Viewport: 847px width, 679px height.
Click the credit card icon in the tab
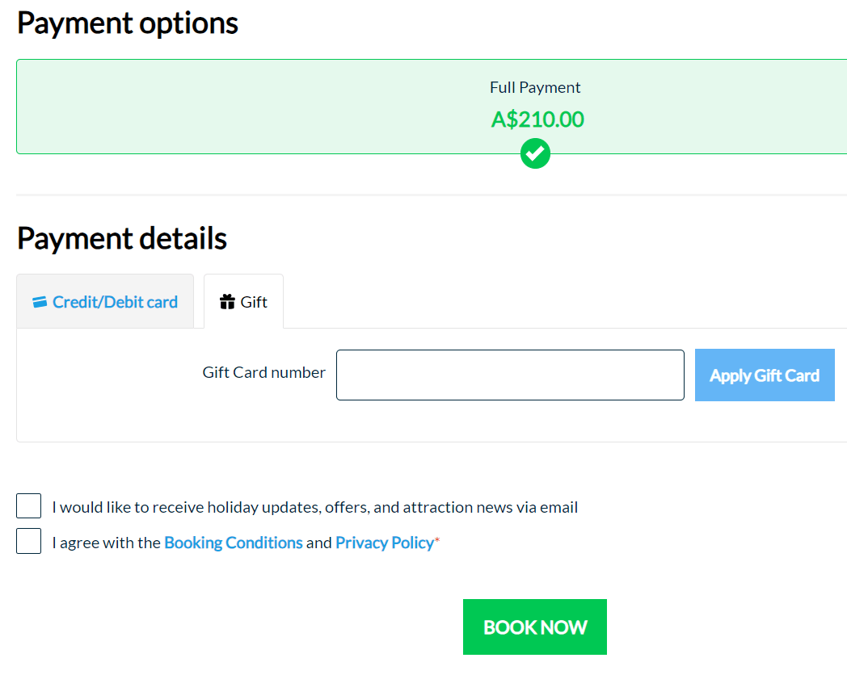pyautogui.click(x=40, y=302)
